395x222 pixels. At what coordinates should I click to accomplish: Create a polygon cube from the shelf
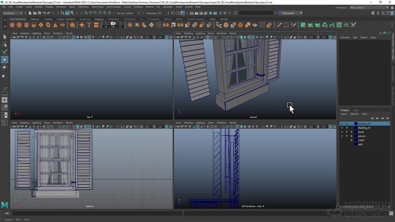coord(19,25)
